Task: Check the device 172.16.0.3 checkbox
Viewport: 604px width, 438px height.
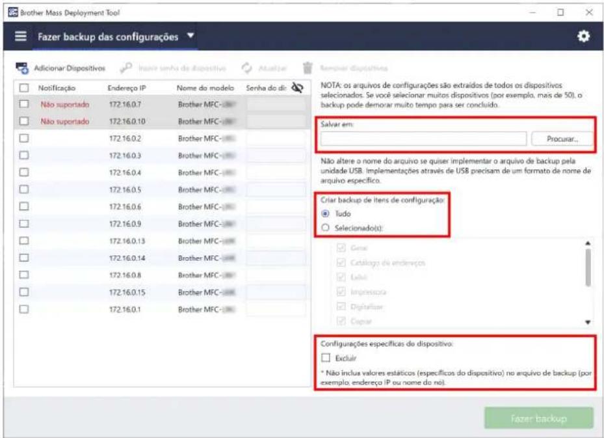Action: pyautogui.click(x=24, y=155)
